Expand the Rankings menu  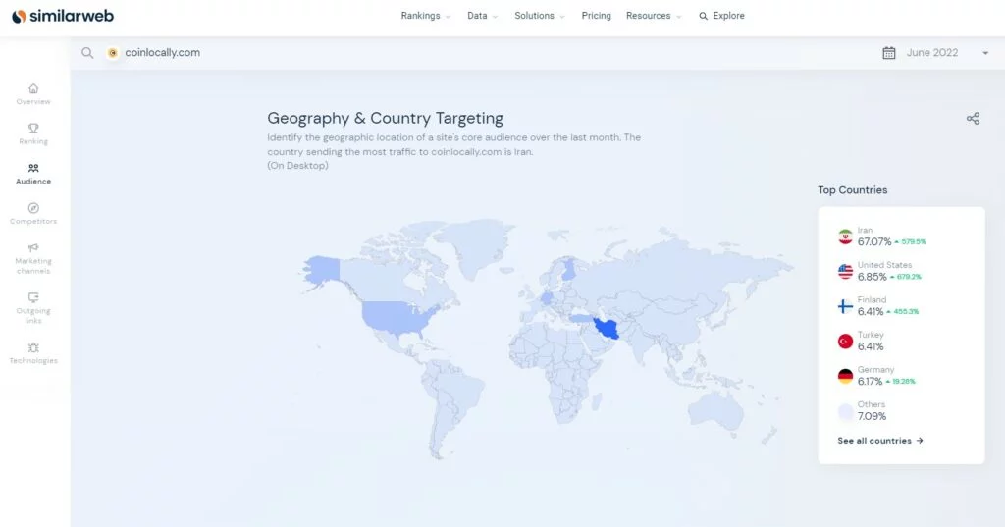tap(426, 16)
